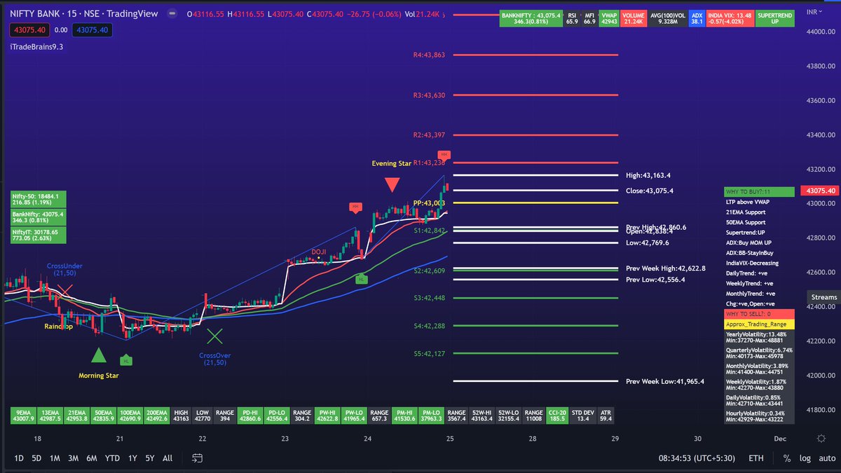841x473 pixels.
Task: Open chart settings gear on time axis
Action: coord(821,438)
